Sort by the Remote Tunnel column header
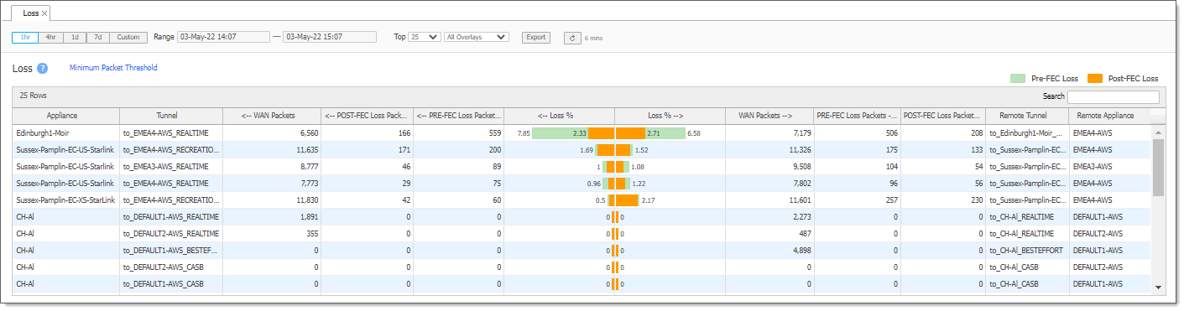The height and width of the screenshot is (311, 1184). [1027, 116]
